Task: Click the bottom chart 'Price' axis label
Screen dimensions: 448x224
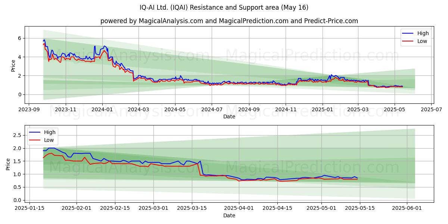Action: coord(8,164)
